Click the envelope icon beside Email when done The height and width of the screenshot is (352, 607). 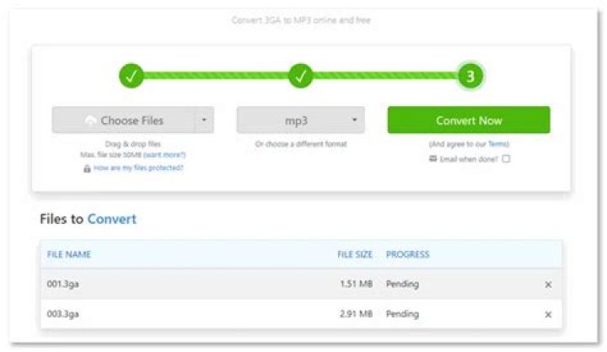tap(432, 158)
